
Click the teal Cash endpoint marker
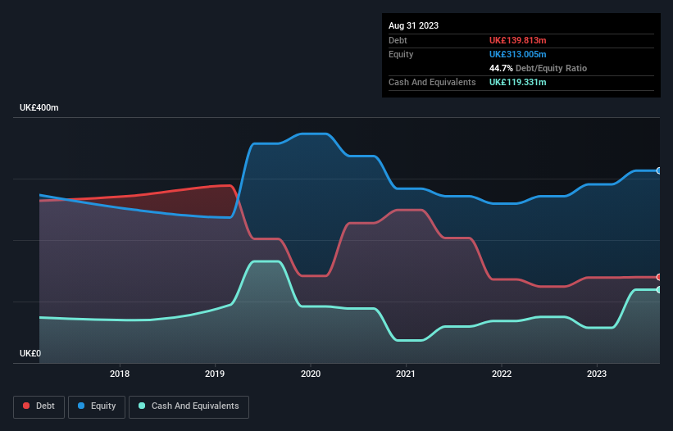pyautogui.click(x=659, y=290)
